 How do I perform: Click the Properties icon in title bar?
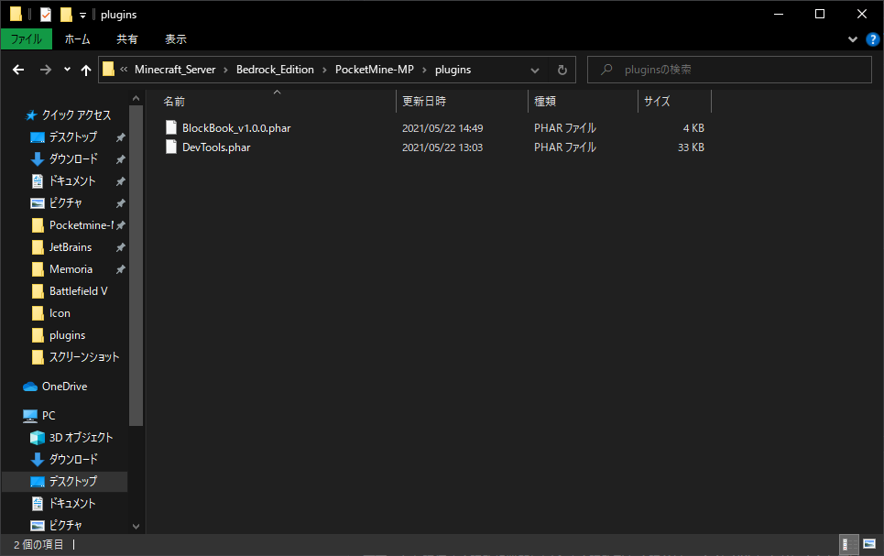45,14
